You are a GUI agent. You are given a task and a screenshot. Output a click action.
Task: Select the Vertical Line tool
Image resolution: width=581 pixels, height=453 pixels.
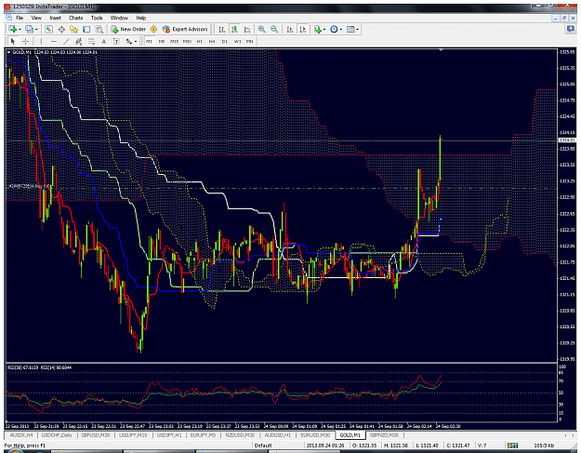click(x=41, y=41)
